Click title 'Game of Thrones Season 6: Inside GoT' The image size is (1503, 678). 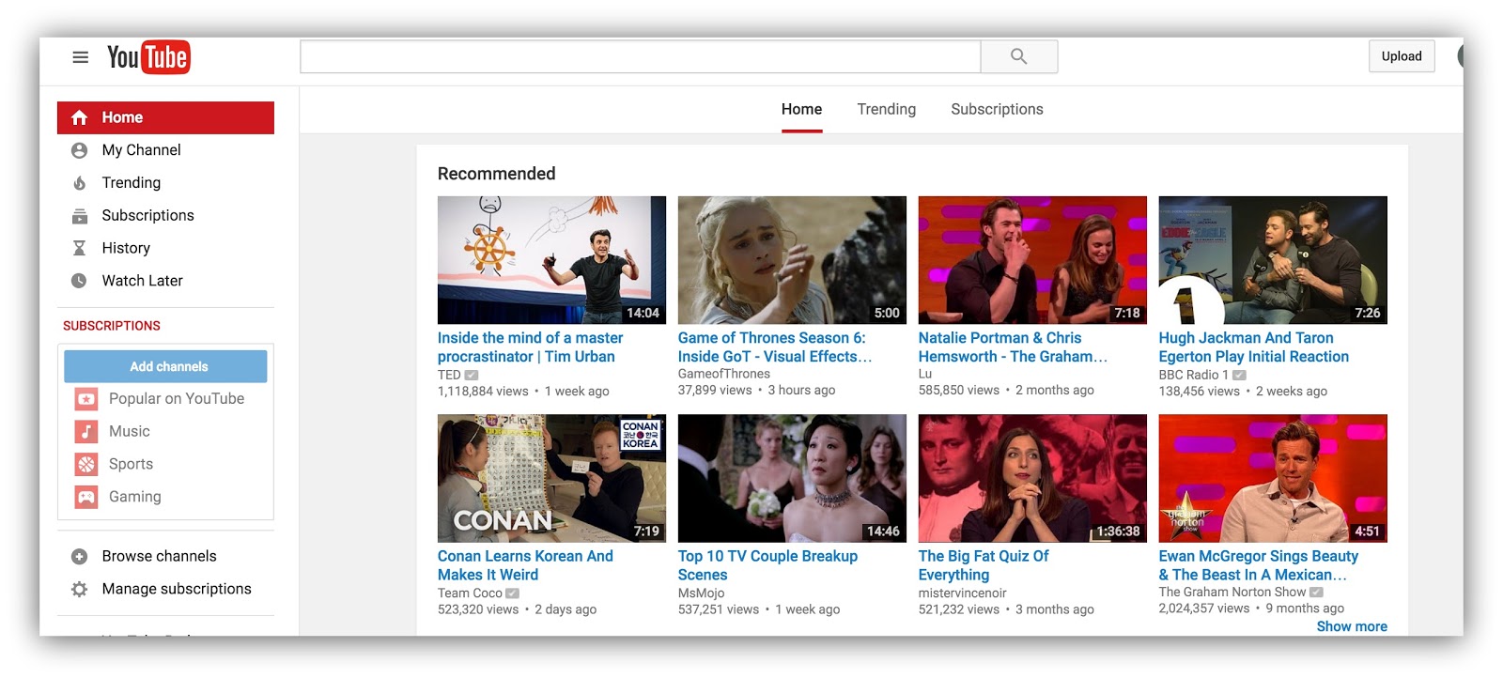click(775, 347)
